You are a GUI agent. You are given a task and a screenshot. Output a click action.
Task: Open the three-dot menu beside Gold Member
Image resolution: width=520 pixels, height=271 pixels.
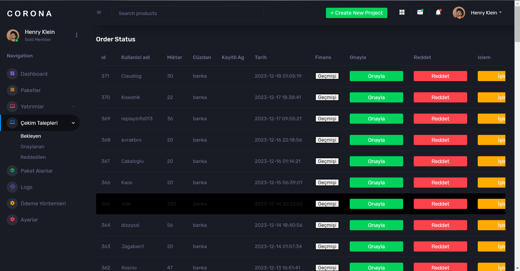pos(77,35)
